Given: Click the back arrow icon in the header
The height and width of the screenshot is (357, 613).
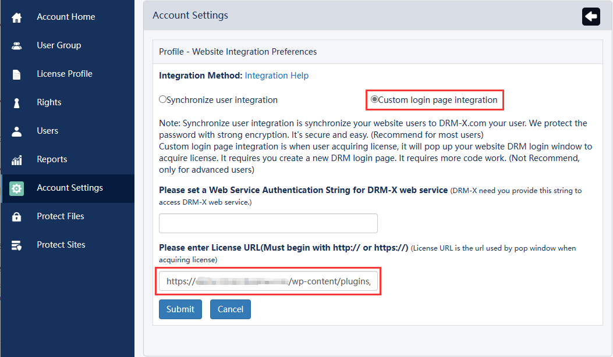Looking at the screenshot, I should [591, 16].
